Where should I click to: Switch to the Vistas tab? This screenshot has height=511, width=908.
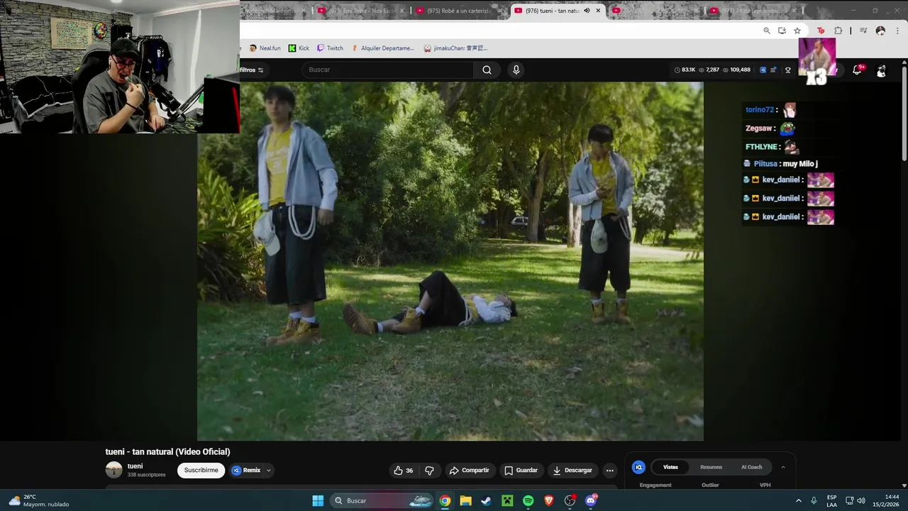[670, 467]
